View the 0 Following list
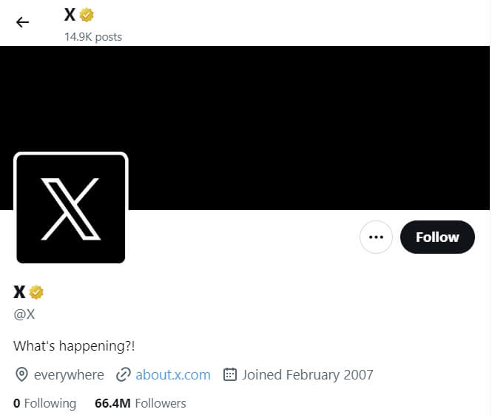This screenshot has height=415, width=492. click(x=45, y=403)
